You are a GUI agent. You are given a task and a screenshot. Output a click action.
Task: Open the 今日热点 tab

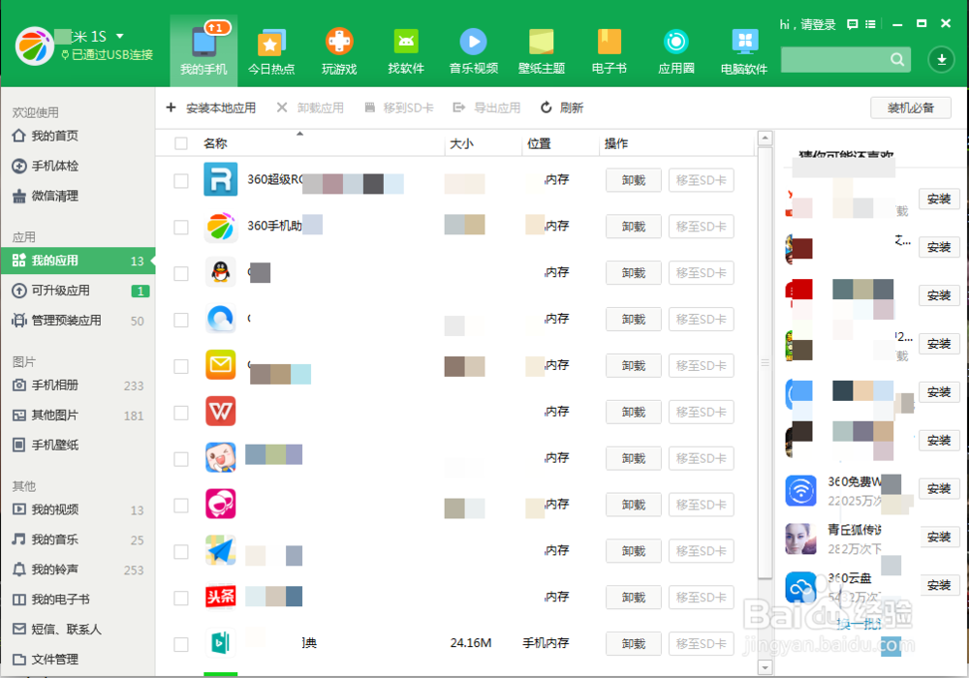(270, 50)
